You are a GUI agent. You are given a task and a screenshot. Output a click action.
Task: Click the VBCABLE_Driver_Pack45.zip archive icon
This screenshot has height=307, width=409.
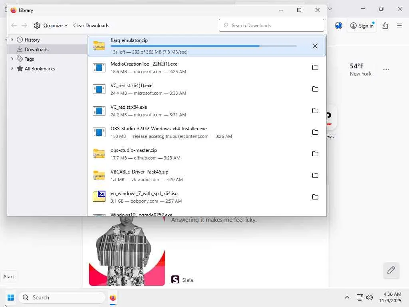tap(99, 175)
